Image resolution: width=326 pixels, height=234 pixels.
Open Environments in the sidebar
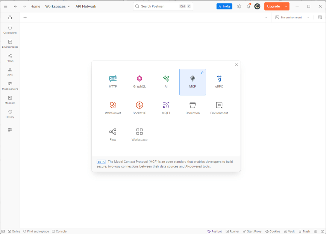10,44
